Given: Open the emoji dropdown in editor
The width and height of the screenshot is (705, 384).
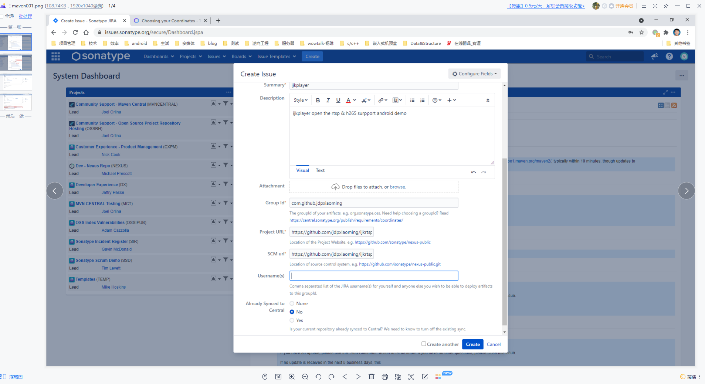Looking at the screenshot, I should tap(437, 100).
